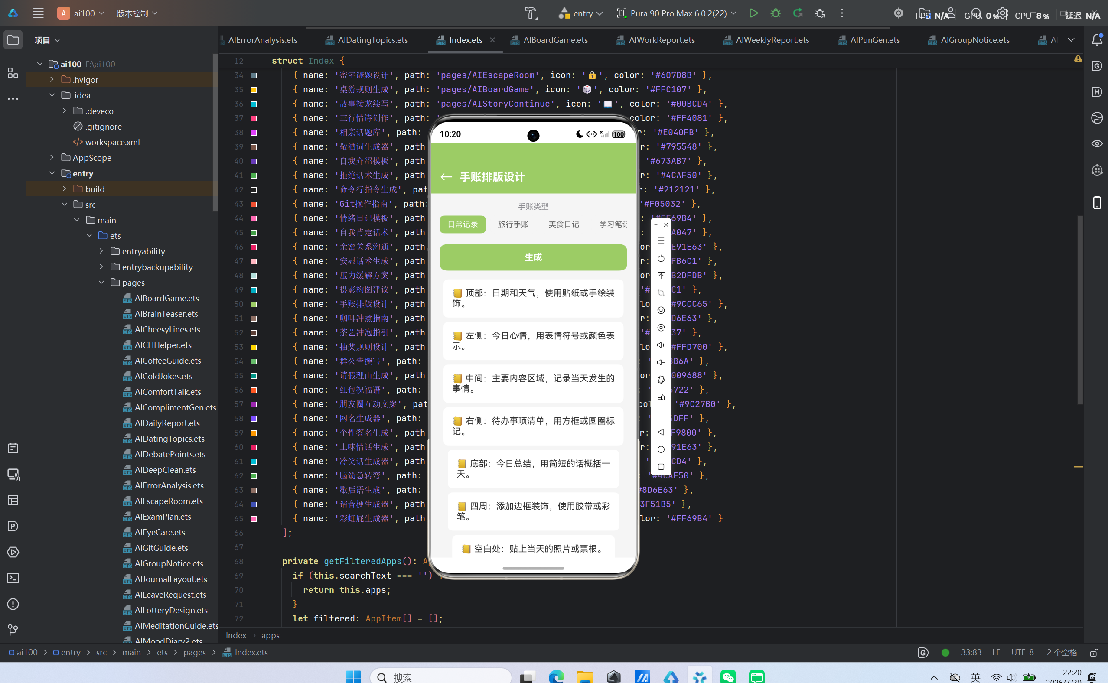Switch to the AIWorkReport.ets tab
The image size is (1108, 683).
pos(655,40)
